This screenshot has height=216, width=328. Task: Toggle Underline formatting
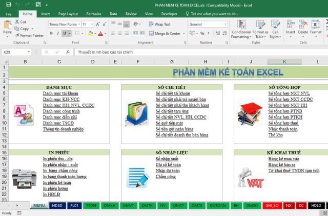[65, 33]
